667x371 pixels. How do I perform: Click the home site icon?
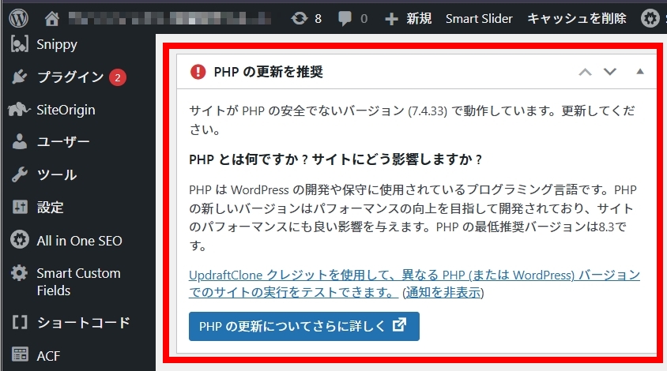coord(52,18)
